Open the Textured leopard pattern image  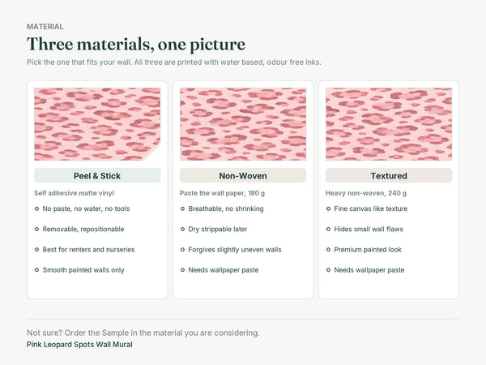click(x=389, y=124)
